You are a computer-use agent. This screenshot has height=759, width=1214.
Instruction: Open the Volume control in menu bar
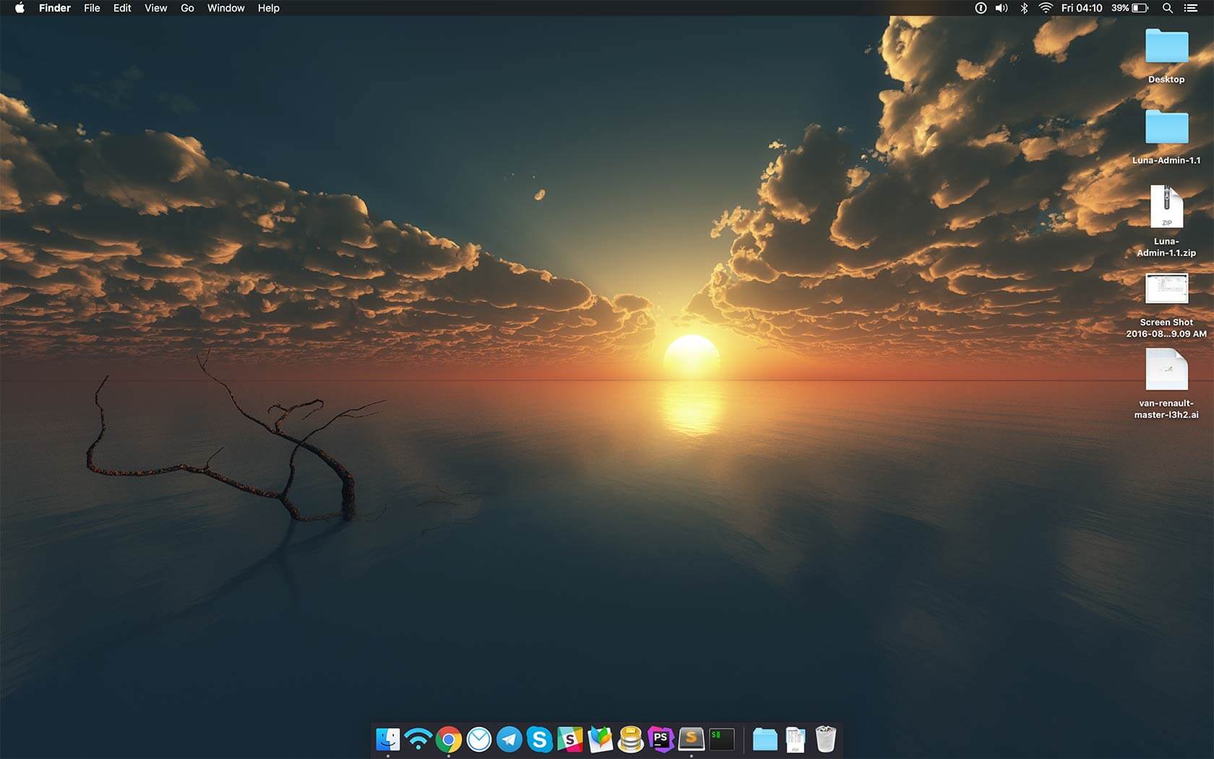coord(1002,8)
